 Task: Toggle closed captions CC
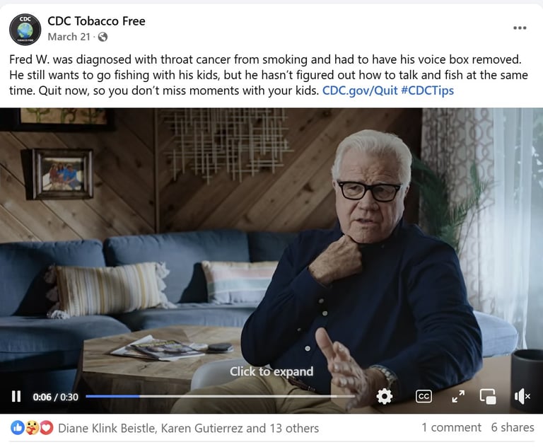(x=424, y=396)
